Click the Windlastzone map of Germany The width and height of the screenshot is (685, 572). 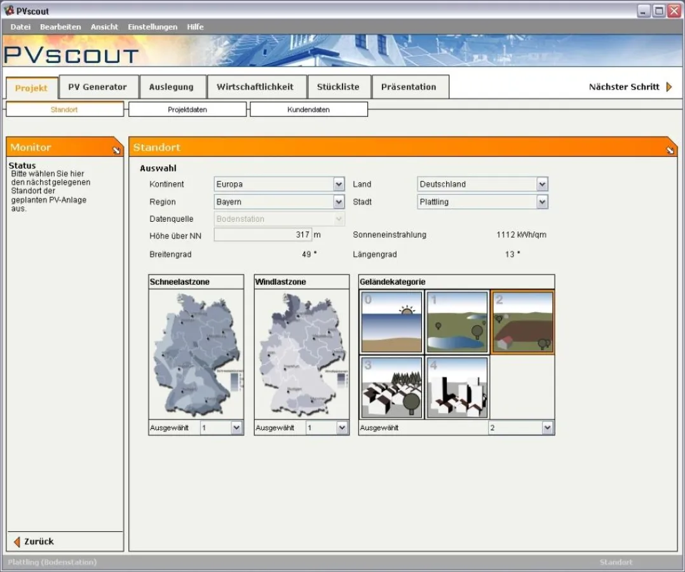(x=302, y=354)
